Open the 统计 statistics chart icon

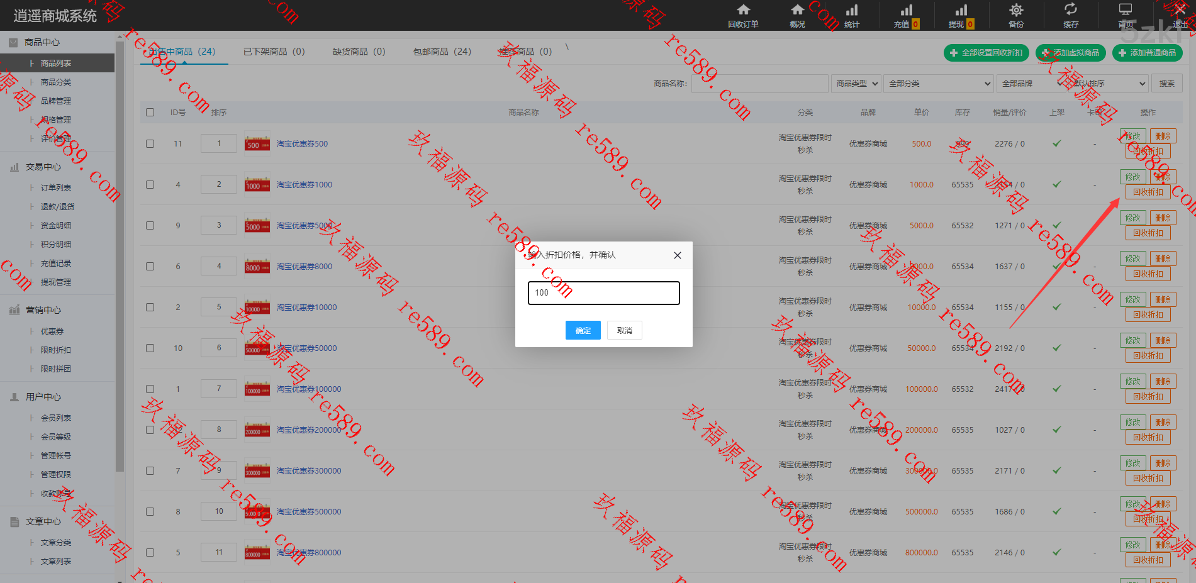point(851,11)
